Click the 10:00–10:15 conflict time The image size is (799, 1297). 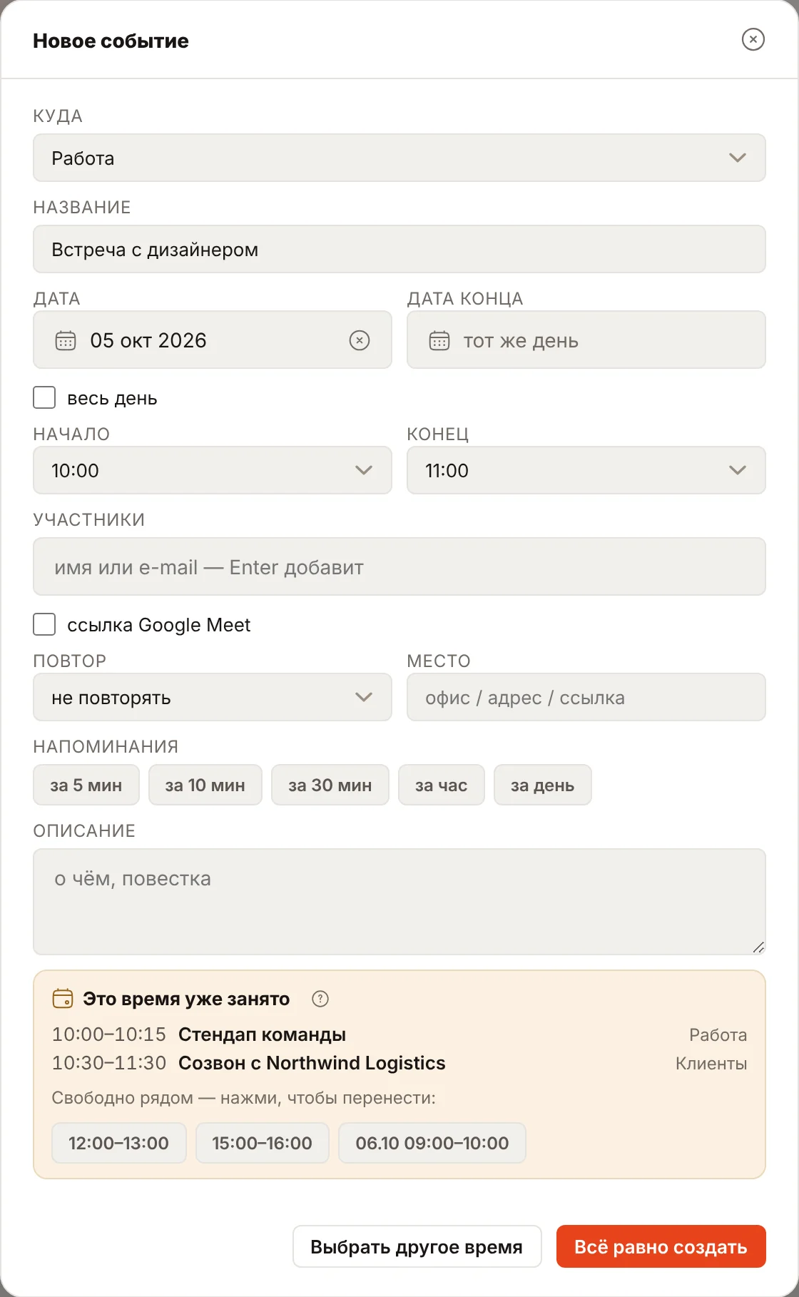pyautogui.click(x=109, y=1034)
